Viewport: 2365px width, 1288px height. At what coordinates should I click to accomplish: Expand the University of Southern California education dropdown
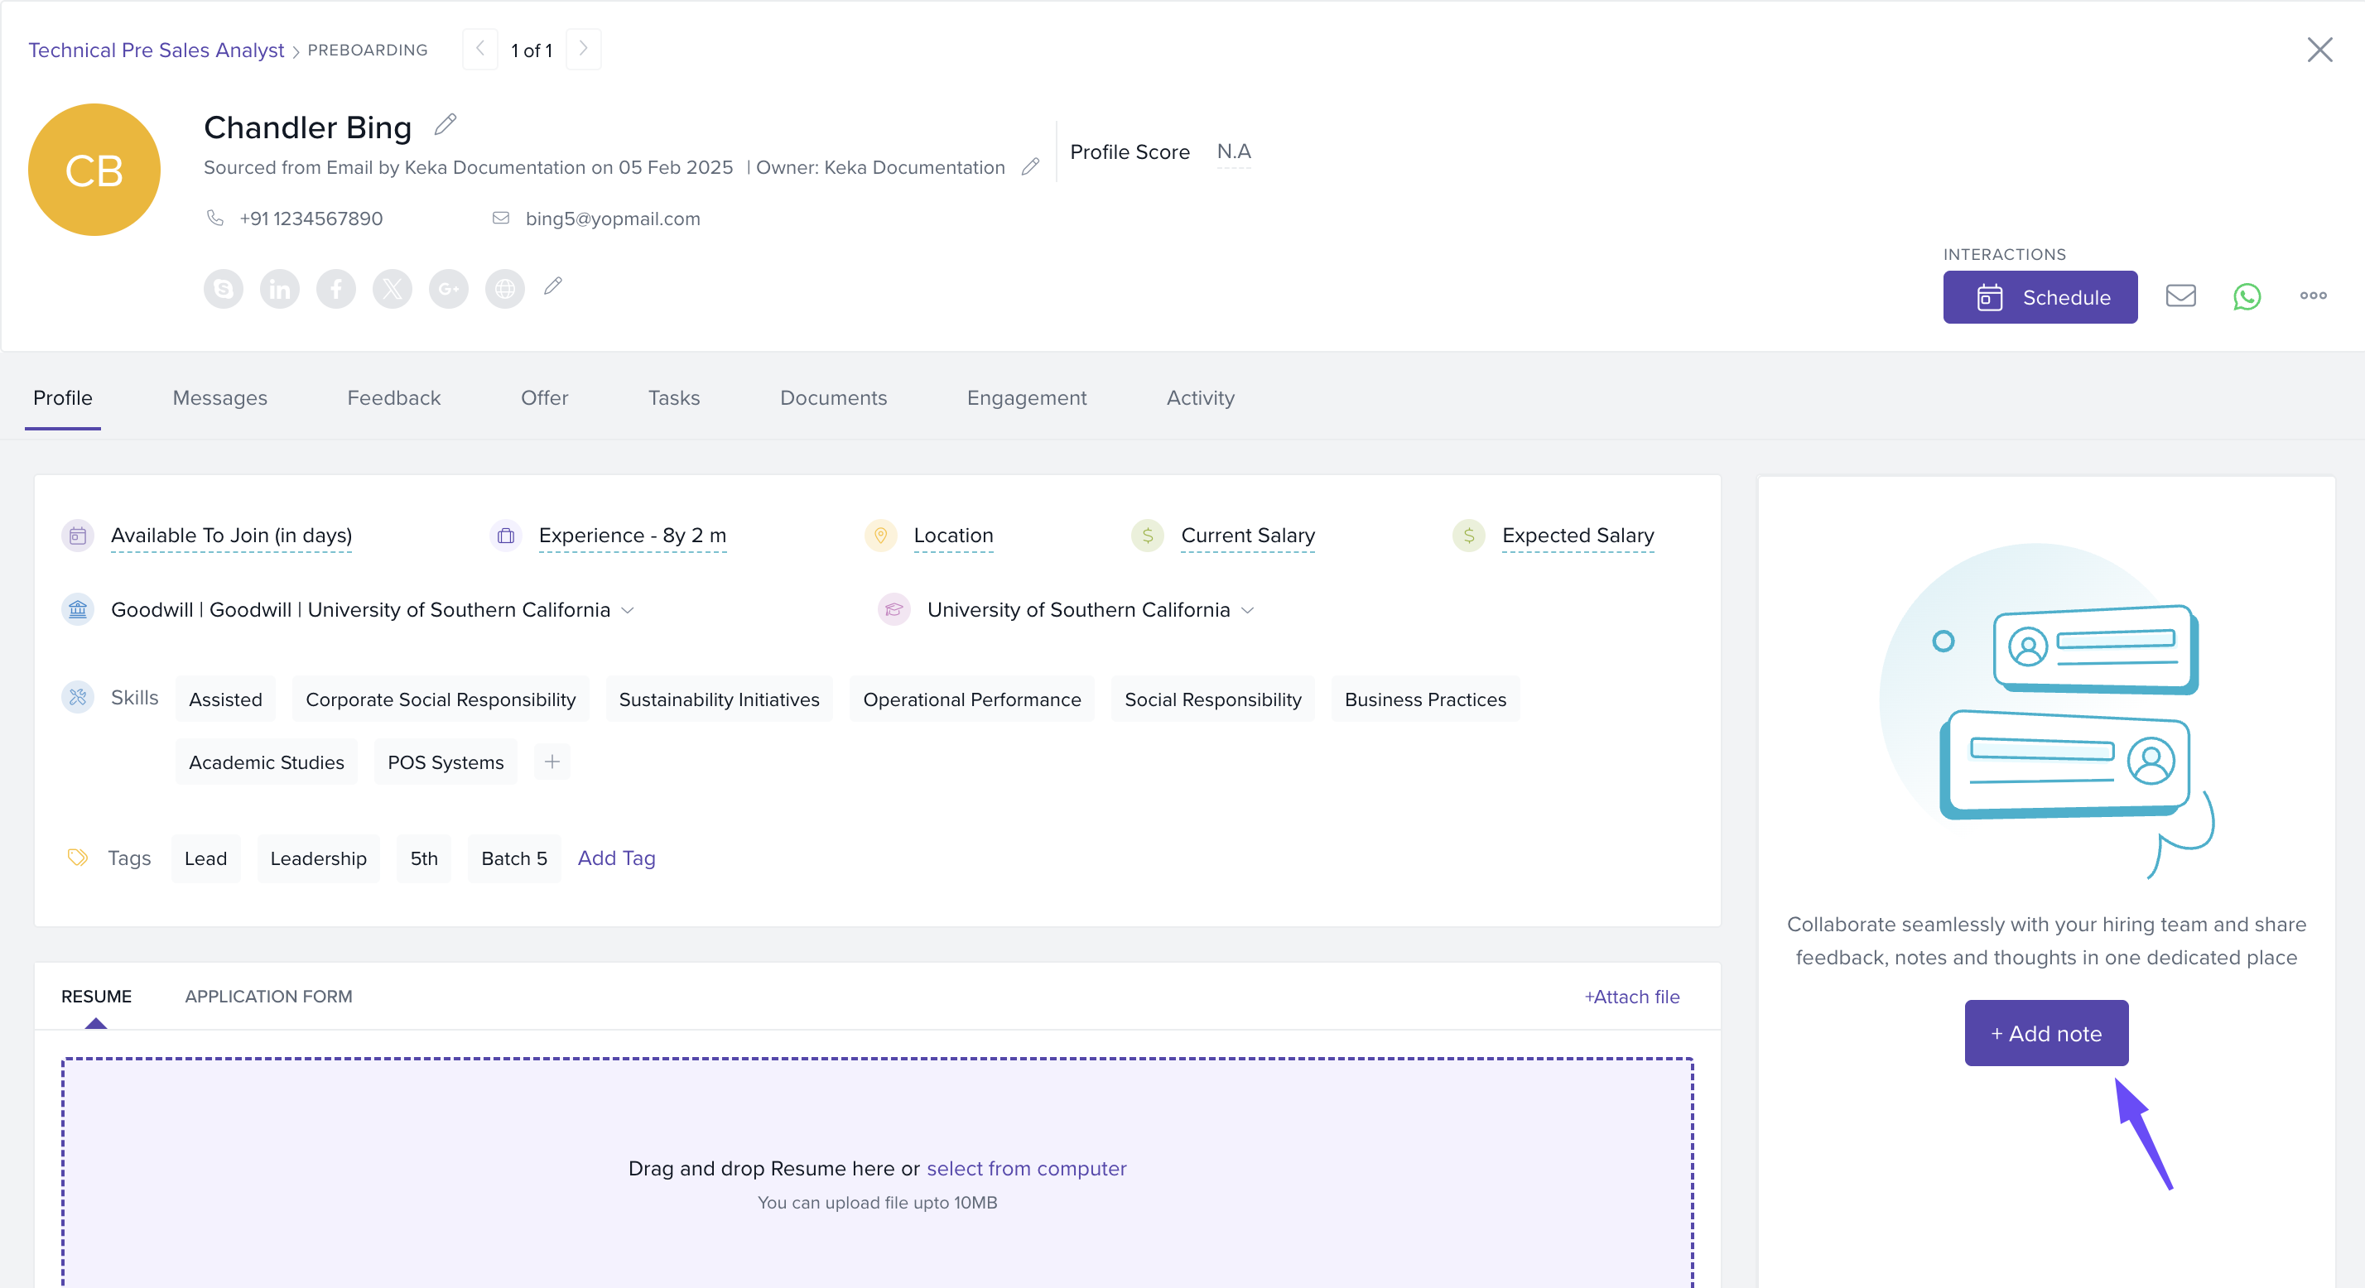coord(1248,611)
